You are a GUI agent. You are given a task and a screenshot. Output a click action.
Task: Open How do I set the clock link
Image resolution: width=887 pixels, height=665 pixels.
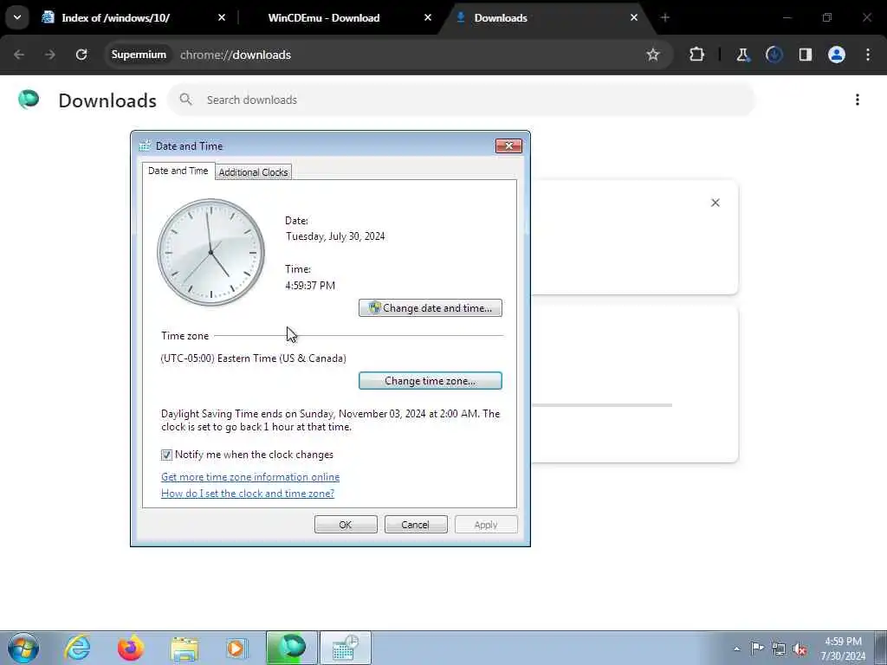(247, 493)
